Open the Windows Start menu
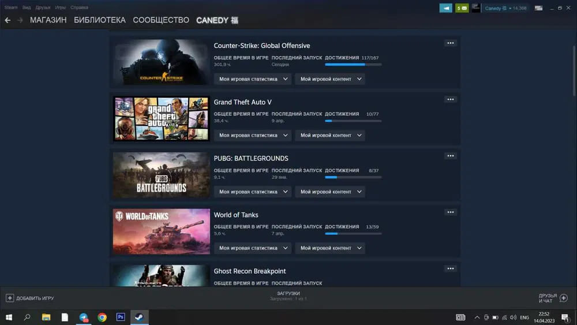 (x=9, y=317)
